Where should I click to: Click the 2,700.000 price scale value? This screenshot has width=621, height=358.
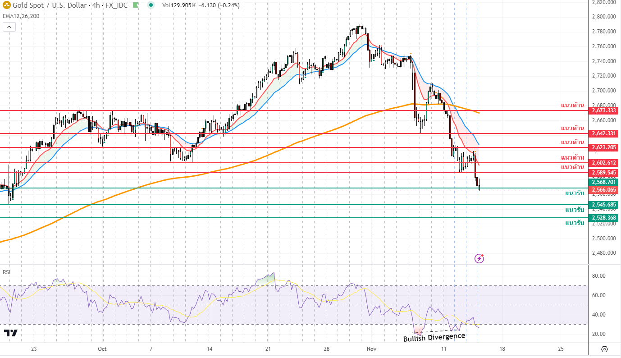click(604, 91)
